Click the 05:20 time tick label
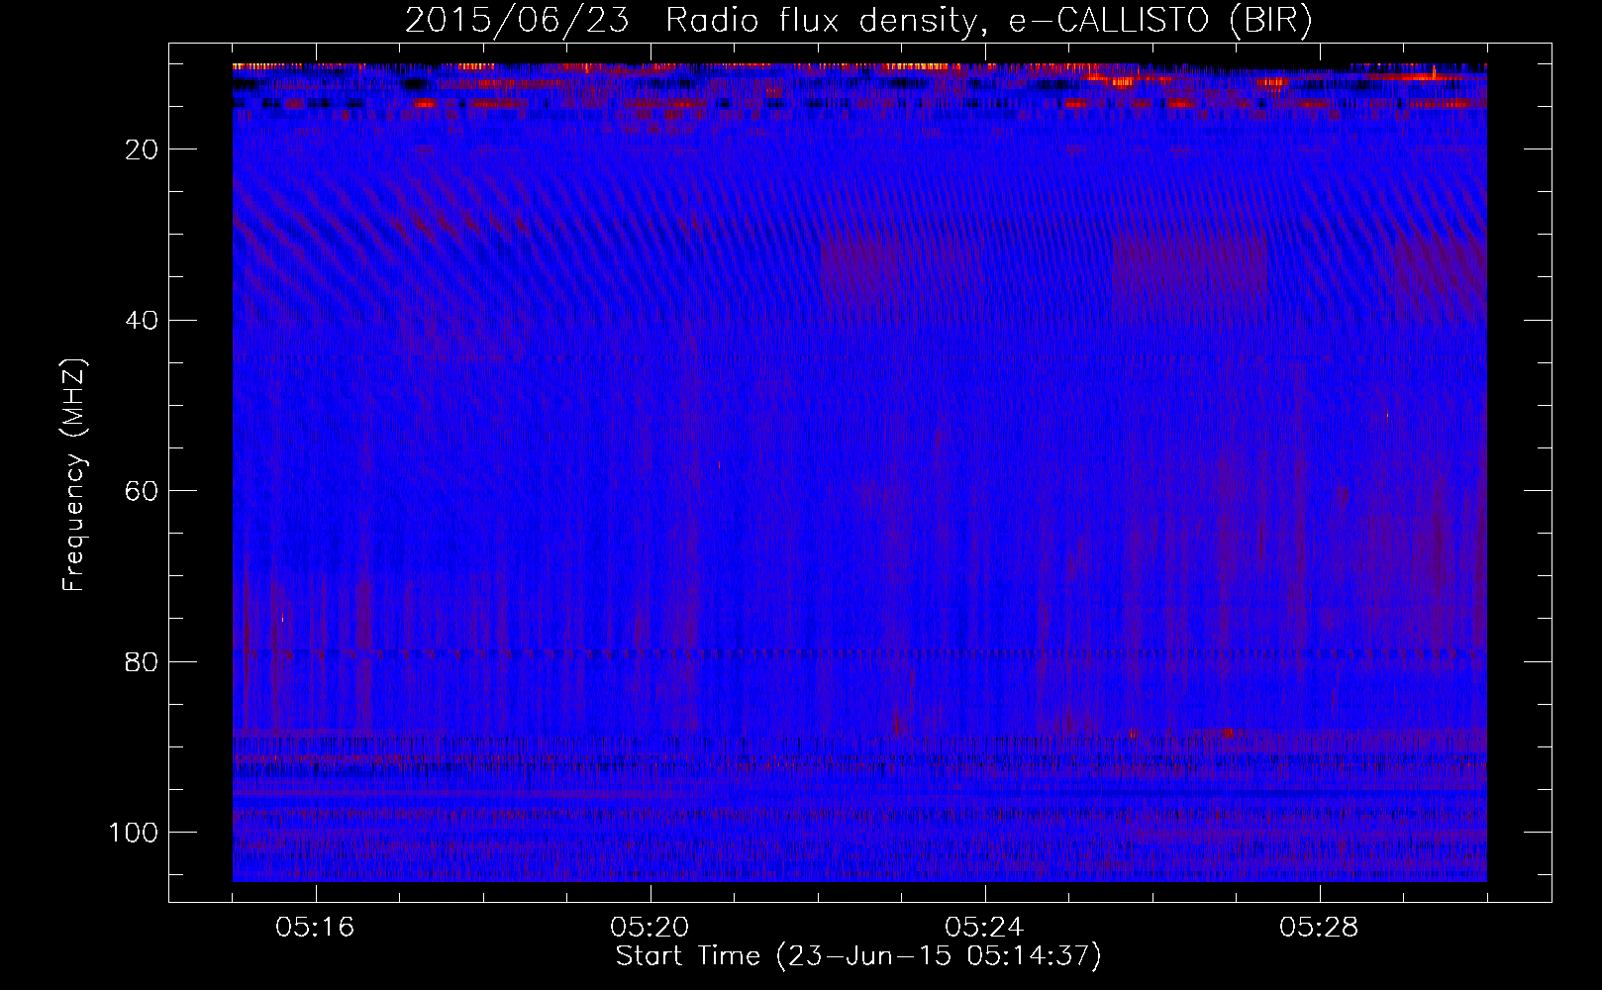 click(x=651, y=928)
